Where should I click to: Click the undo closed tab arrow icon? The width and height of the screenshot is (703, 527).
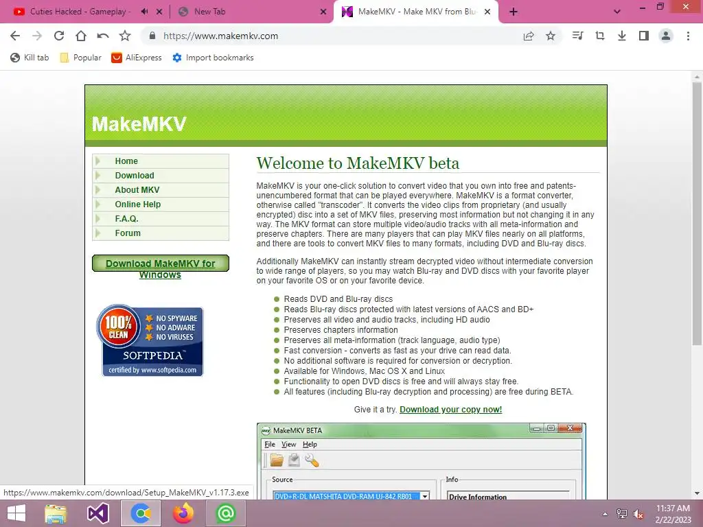coord(103,36)
